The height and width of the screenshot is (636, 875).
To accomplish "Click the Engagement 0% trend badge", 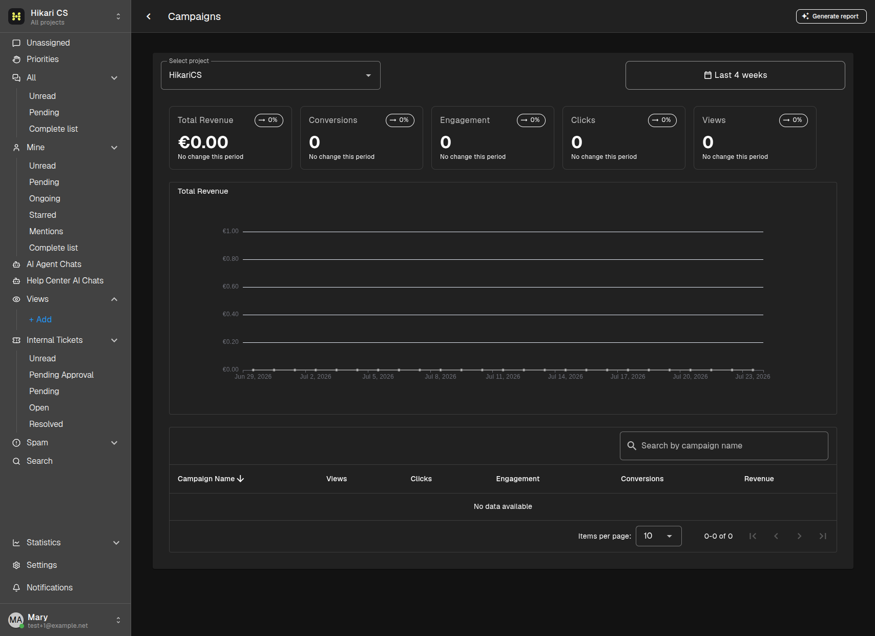I will pos(531,120).
